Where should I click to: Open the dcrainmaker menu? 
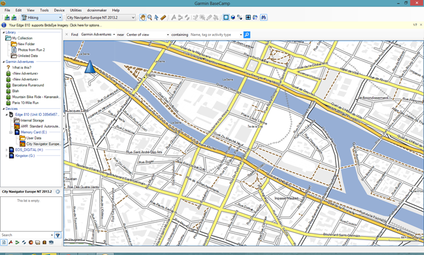[x=97, y=10]
